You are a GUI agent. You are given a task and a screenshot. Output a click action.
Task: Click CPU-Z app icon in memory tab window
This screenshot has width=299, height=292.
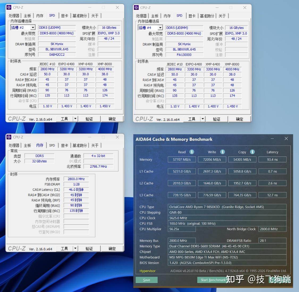(9, 137)
